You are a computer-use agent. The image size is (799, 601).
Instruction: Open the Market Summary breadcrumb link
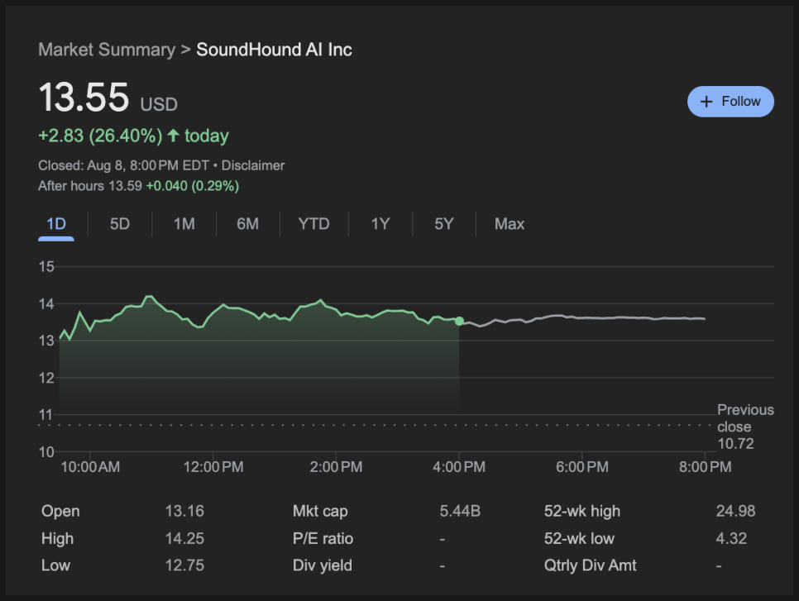pos(107,50)
